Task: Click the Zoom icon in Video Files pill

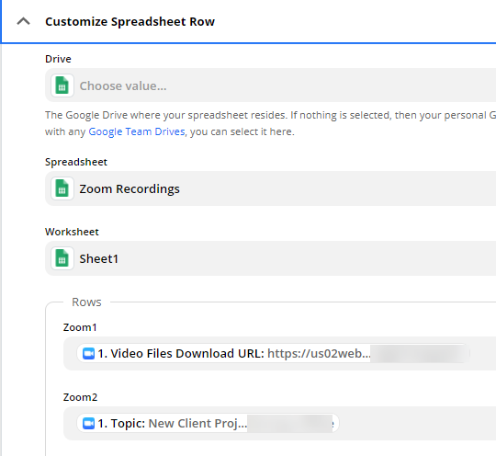Action: pos(88,353)
